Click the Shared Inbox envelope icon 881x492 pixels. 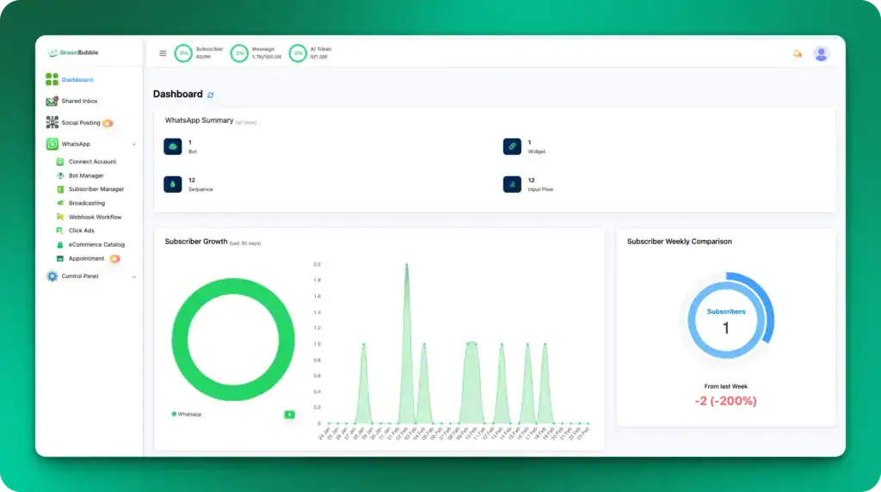[x=52, y=101]
